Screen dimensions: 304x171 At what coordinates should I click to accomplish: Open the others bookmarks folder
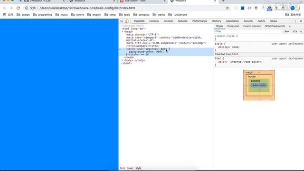click(77, 15)
